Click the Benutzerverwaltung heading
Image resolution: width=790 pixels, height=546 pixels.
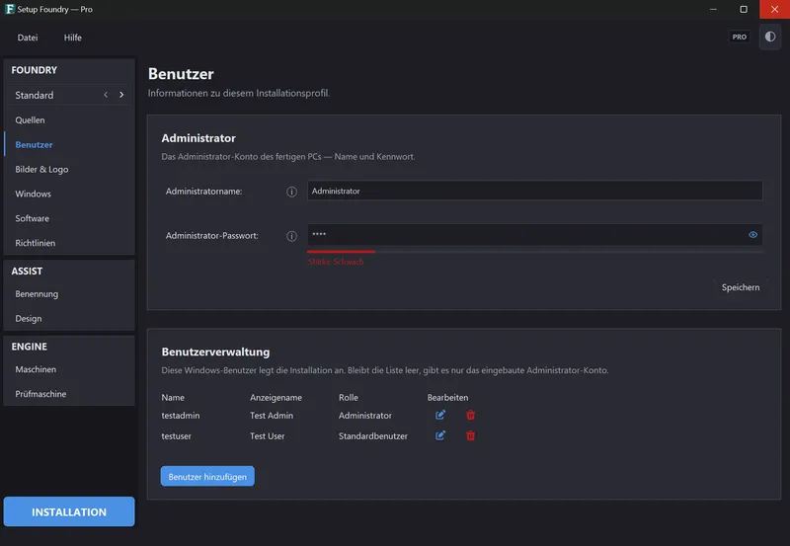(x=215, y=351)
